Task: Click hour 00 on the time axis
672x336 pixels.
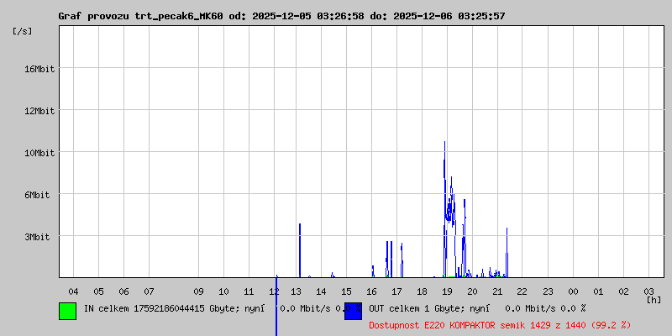Action: pos(572,291)
